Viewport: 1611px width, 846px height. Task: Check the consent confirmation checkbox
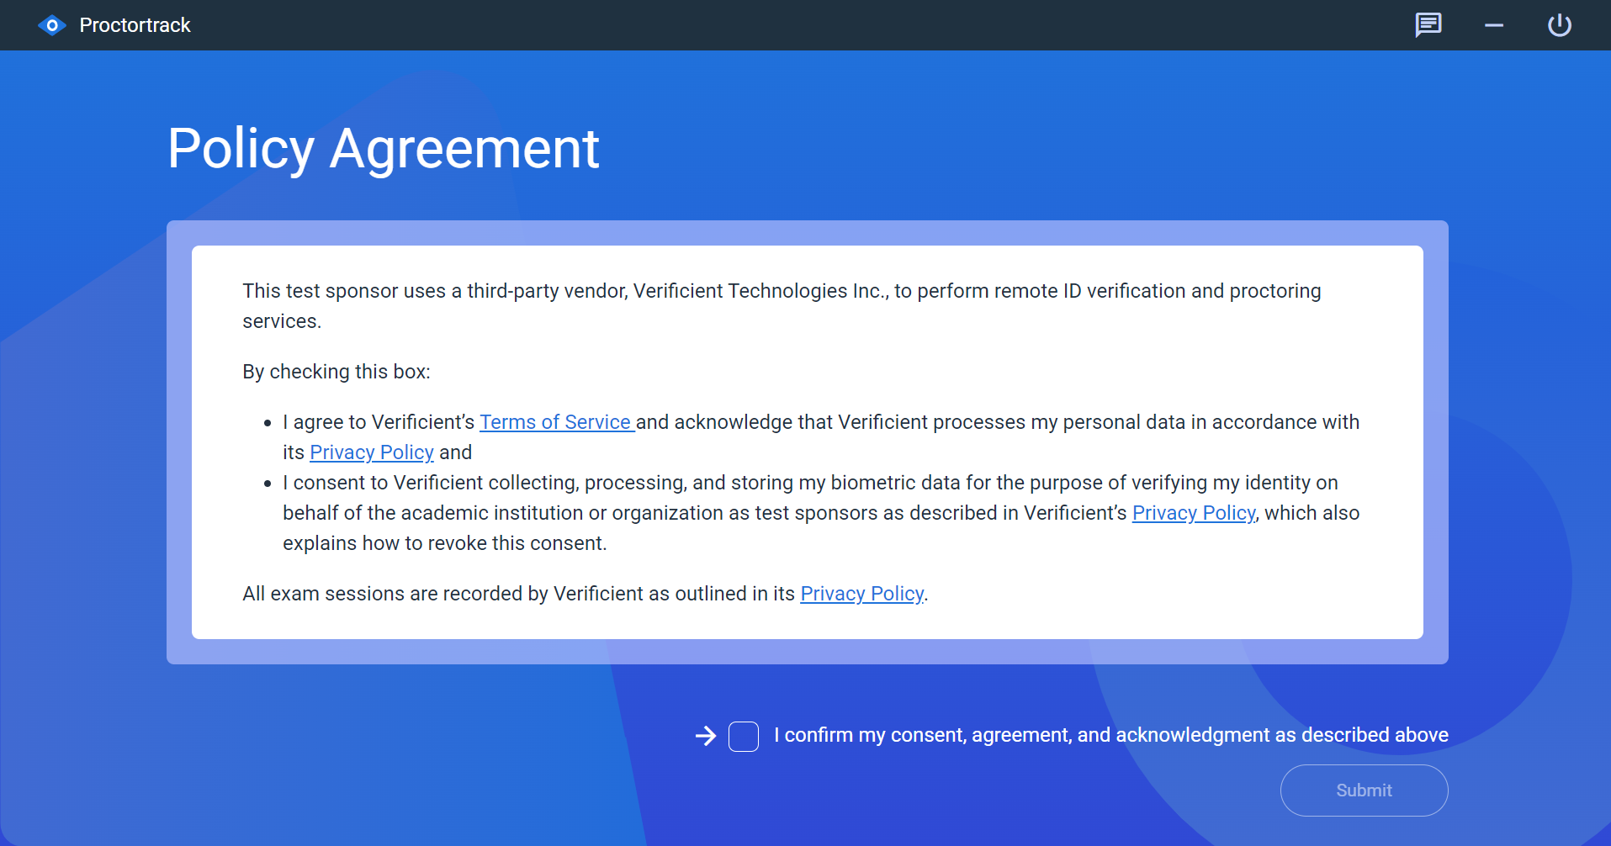[x=744, y=737]
